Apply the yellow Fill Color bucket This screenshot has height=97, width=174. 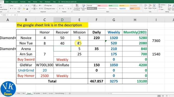click(24, 9)
